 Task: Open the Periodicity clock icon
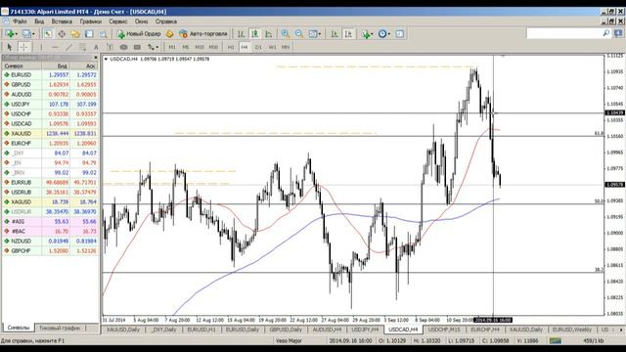[382, 34]
